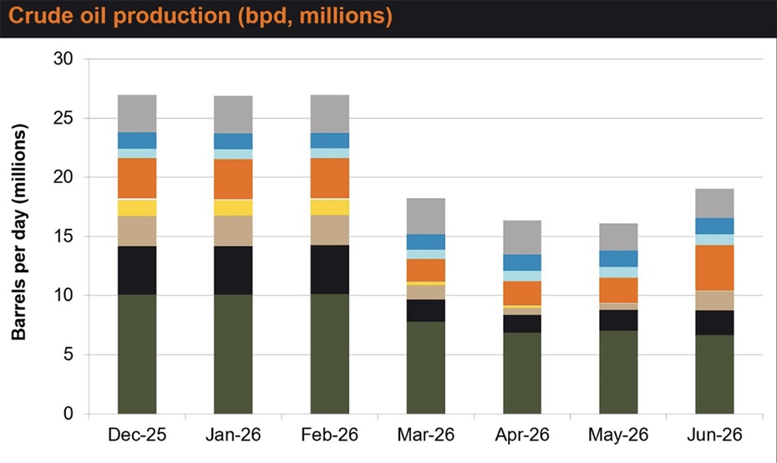This screenshot has width=777, height=463.
Task: Select the black segment of Jan-26 bar
Action: [233, 271]
